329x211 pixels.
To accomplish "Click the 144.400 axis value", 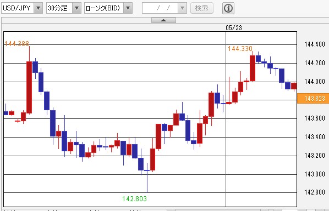I will click(x=315, y=44).
